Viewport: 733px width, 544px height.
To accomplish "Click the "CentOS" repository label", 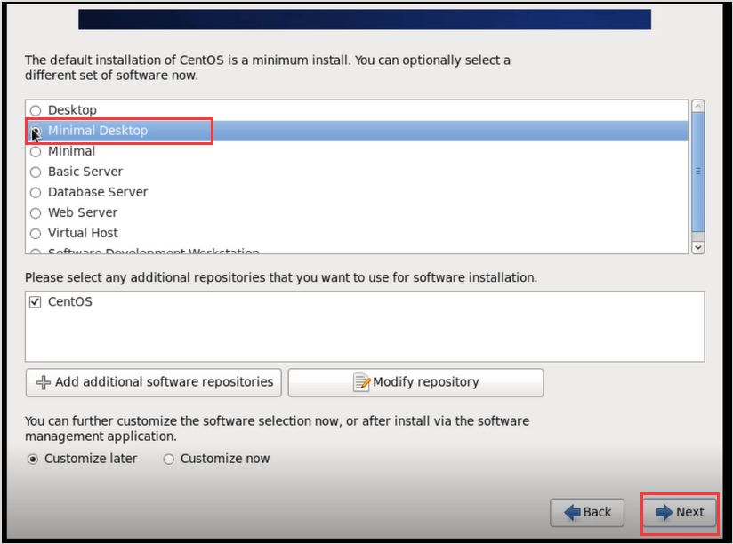I will point(70,301).
